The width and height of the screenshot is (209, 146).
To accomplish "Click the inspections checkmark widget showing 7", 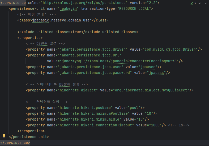I will click(193, 3).
